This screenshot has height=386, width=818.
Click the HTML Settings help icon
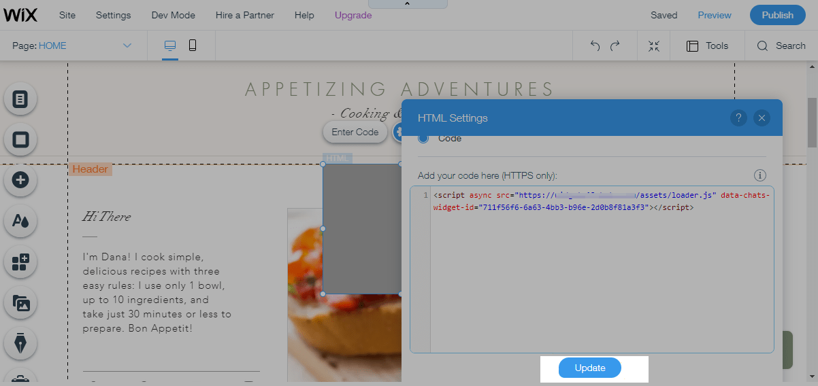point(739,118)
